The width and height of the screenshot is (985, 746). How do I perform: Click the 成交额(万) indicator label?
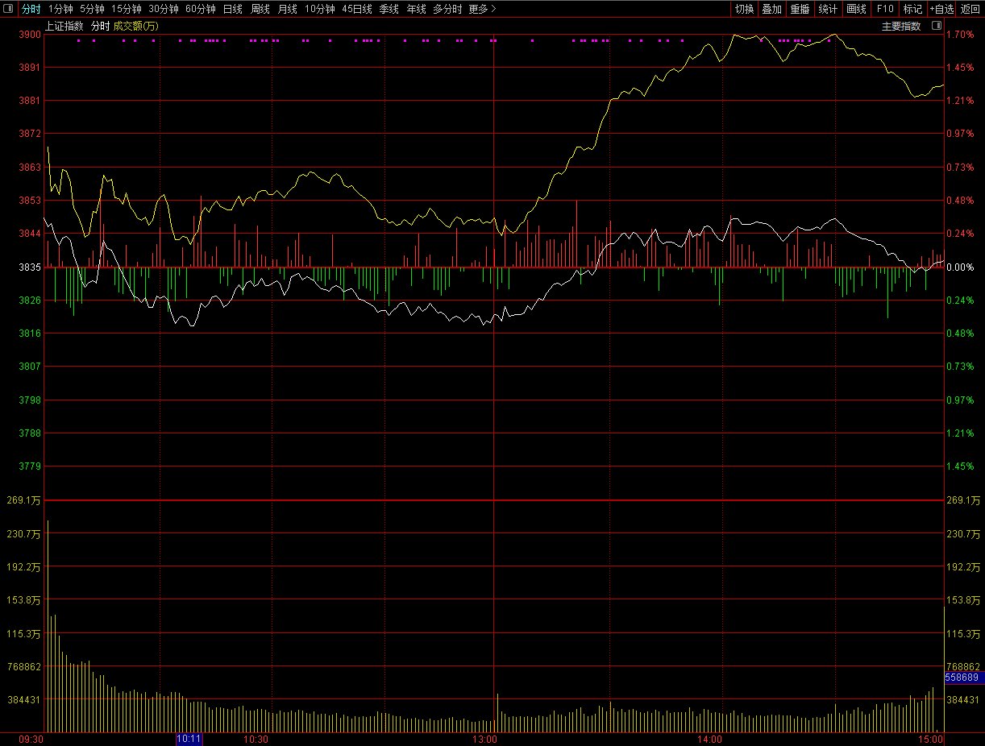(135, 26)
